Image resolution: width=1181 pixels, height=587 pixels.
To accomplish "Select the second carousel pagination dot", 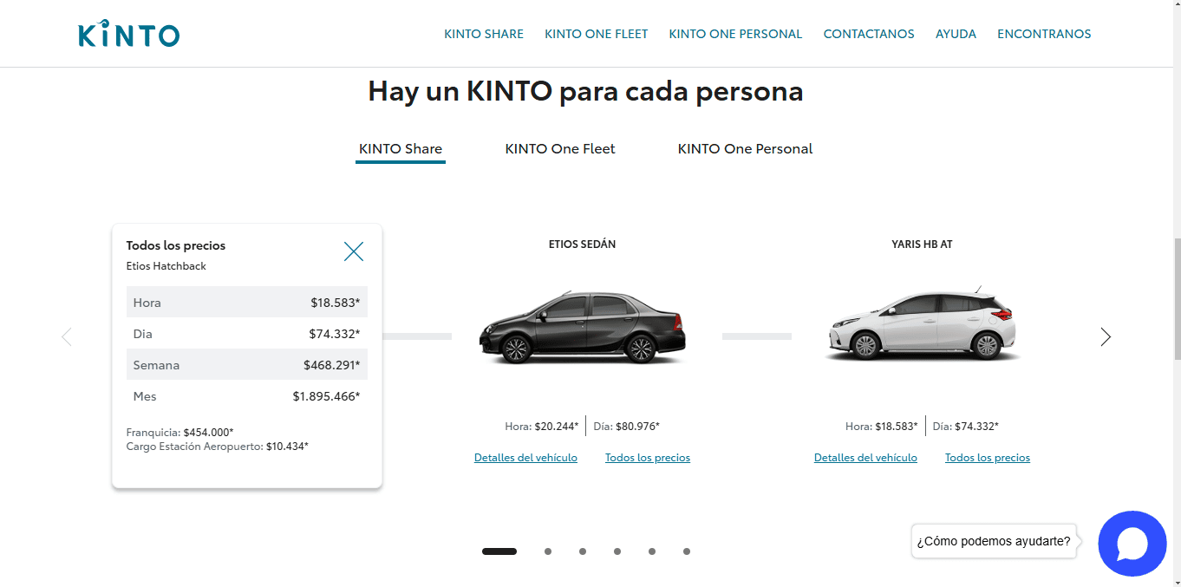I will 548,551.
